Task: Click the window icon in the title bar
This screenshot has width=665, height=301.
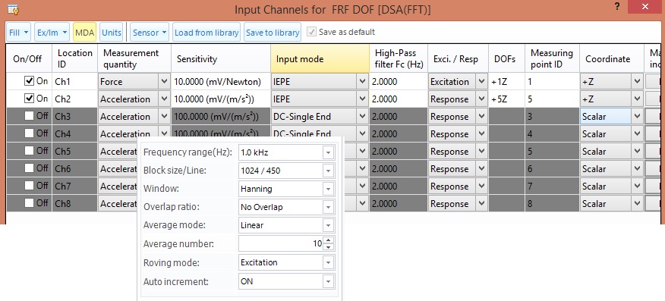Action: (13, 9)
